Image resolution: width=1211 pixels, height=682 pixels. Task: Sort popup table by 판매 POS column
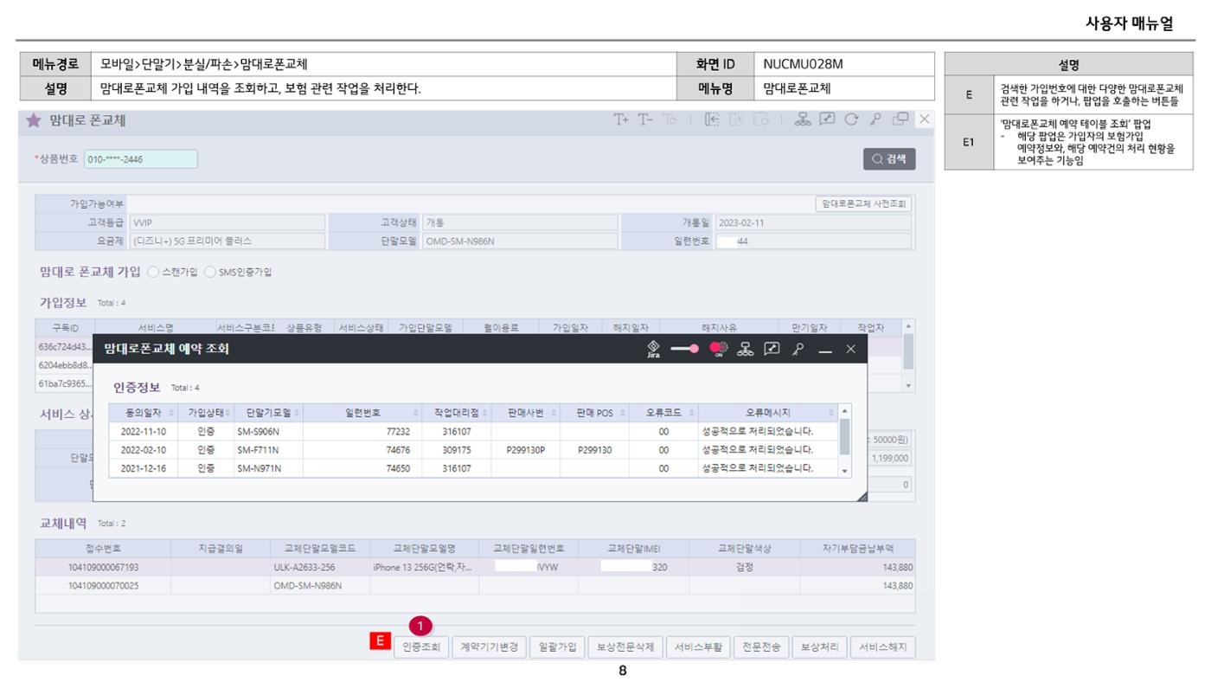tap(595, 413)
